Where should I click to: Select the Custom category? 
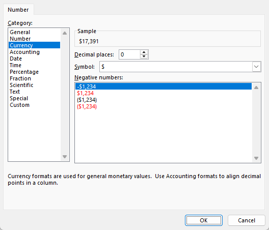[34, 105]
